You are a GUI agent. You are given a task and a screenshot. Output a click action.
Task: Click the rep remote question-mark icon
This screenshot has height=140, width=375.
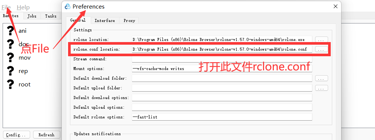10,71
